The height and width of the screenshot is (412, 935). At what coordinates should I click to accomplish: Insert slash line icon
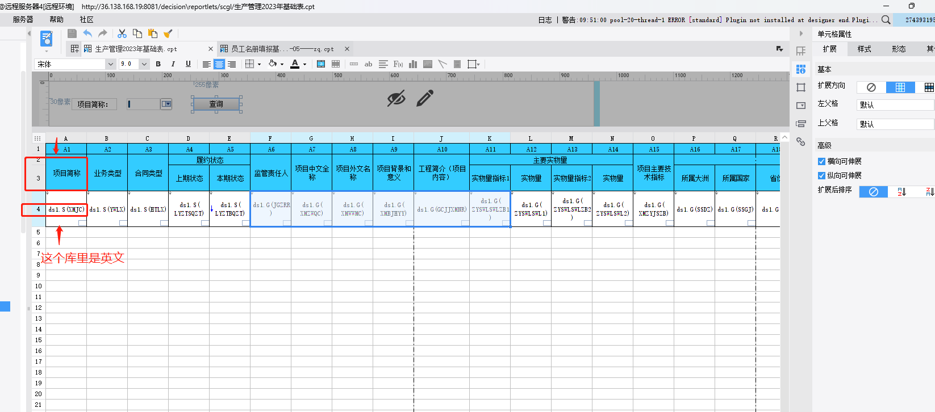[x=443, y=64]
